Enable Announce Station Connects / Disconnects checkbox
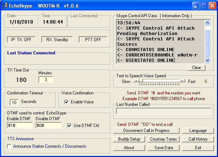 (x=9, y=146)
